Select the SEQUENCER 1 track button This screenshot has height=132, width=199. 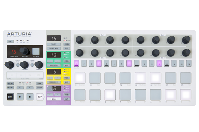(x=53, y=65)
